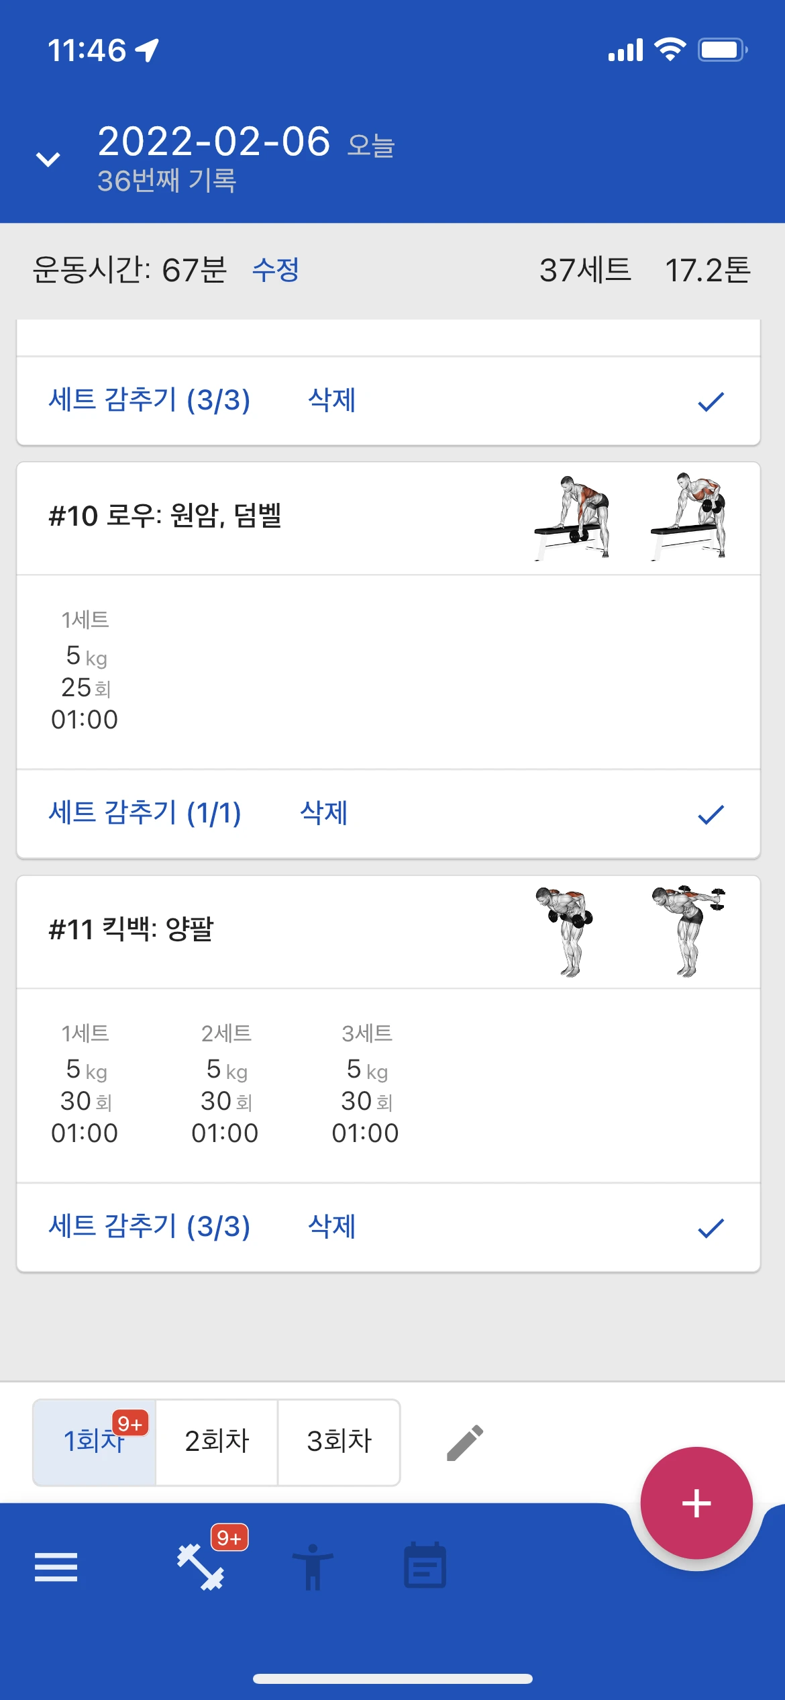
Task: Tap the pencil edit icon beside 3회차
Action: pos(465,1442)
